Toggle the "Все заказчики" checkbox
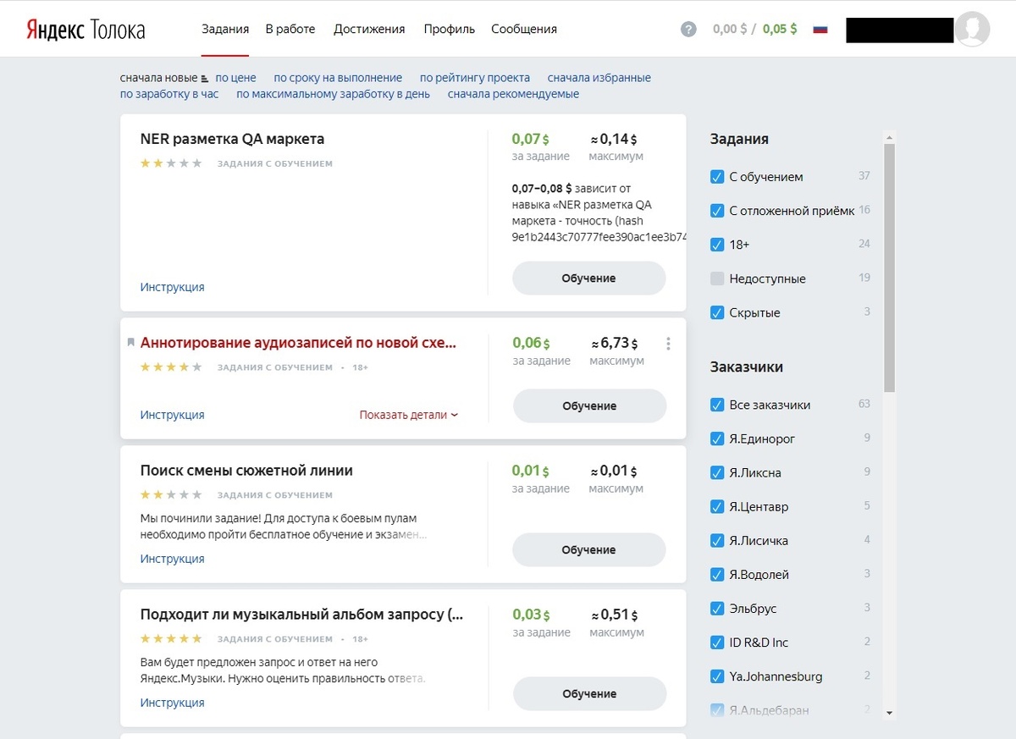Viewport: 1016px width, 739px height. click(x=717, y=405)
